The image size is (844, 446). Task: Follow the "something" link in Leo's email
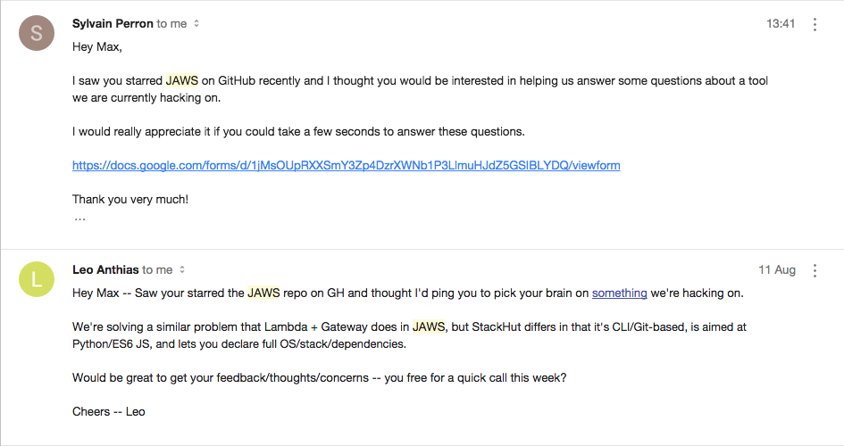click(x=619, y=293)
